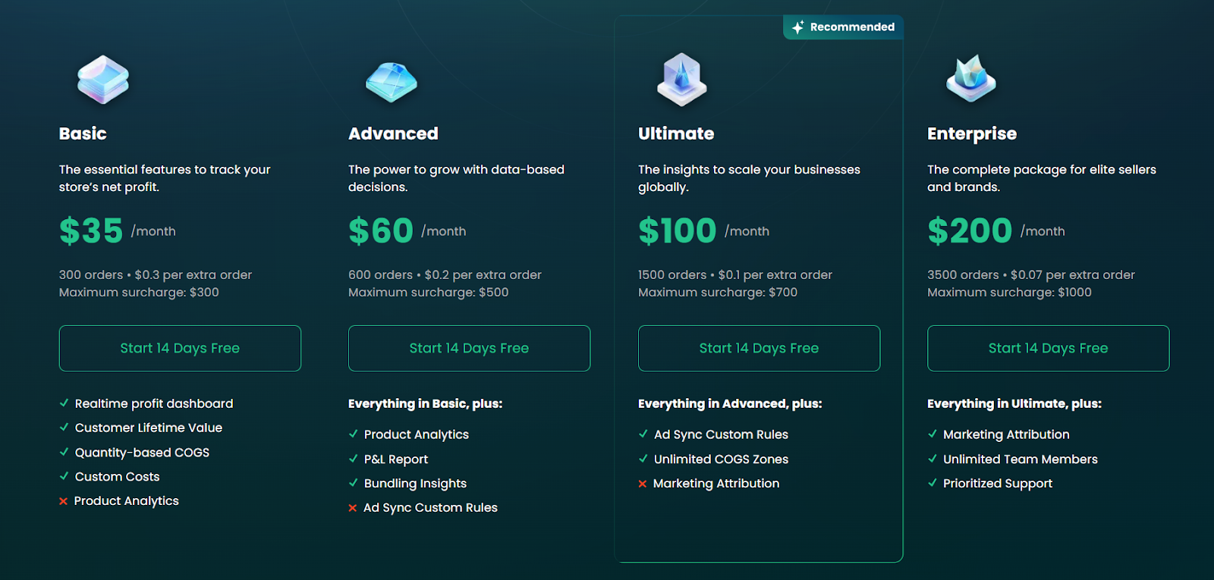Click the checkmark beside Realtime profit dashboard
1214x580 pixels.
click(x=64, y=403)
